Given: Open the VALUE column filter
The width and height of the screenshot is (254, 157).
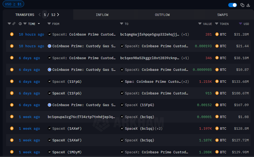Looking at the screenshot, I should pos(200,24).
